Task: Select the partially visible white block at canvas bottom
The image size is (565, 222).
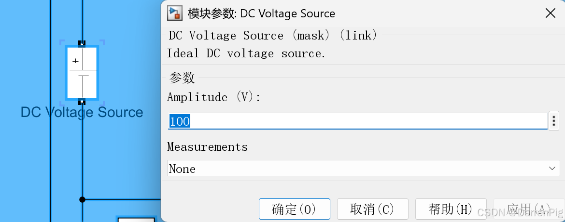Action: coord(137,219)
